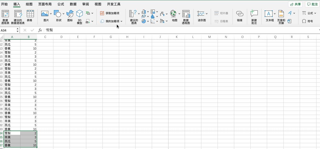Insert a pie chart icon
This screenshot has width=320, height=149.
[144, 21]
